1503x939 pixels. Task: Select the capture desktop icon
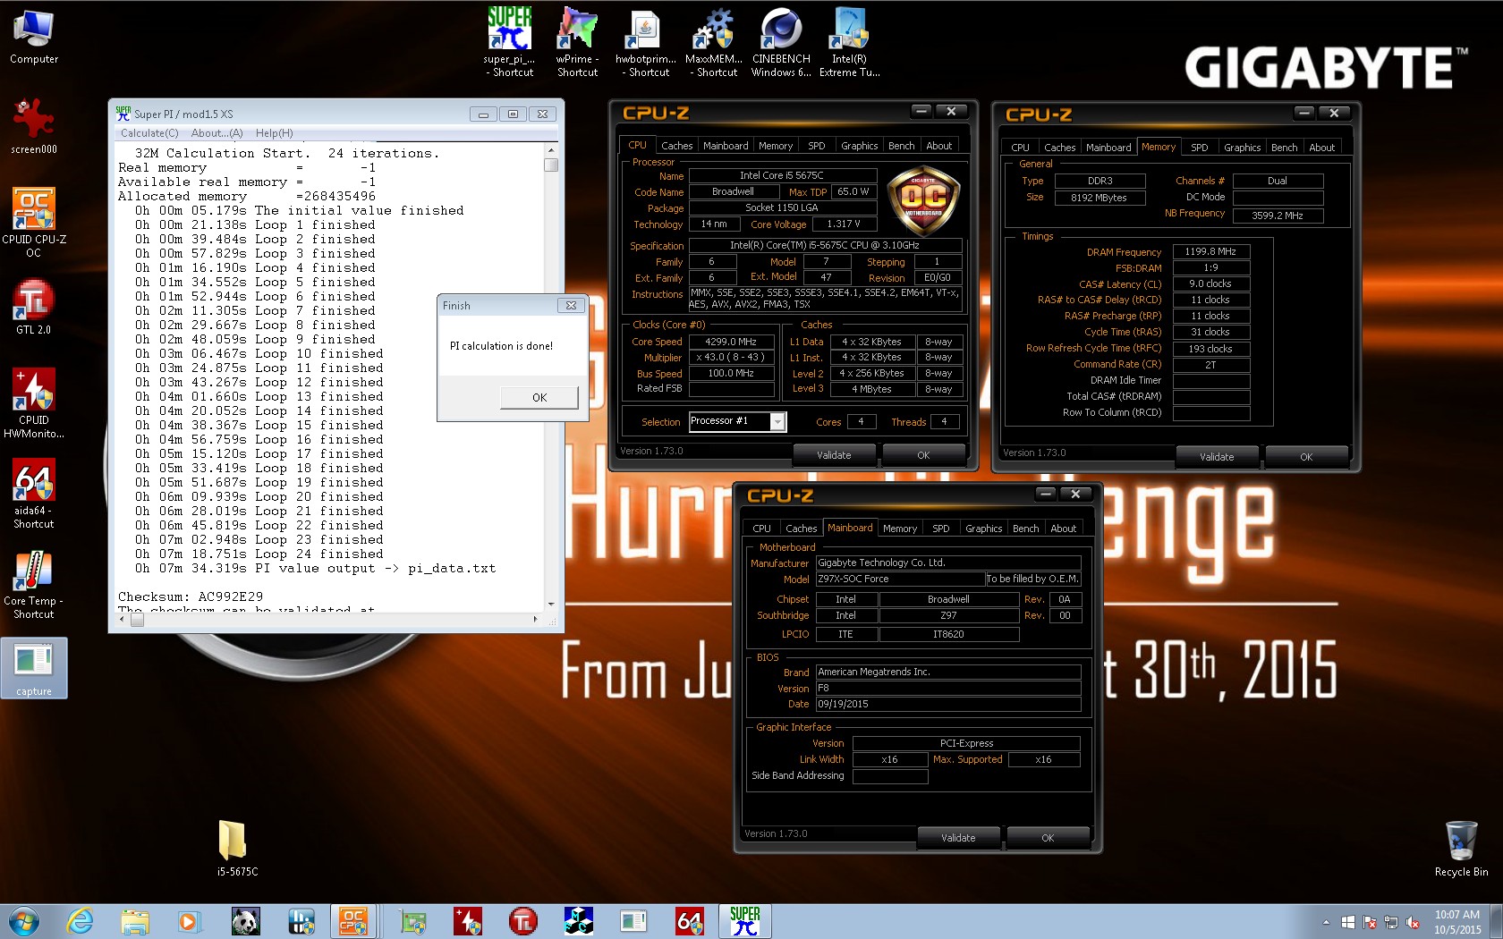pyautogui.click(x=34, y=668)
